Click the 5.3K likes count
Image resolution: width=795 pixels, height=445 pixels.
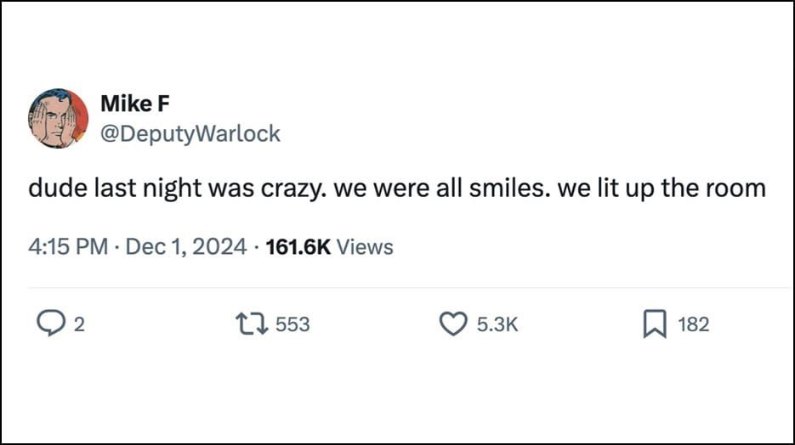pos(497,324)
